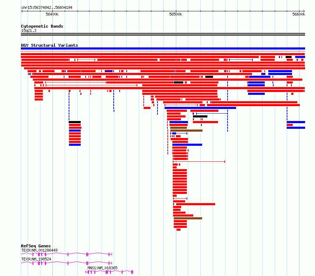Click the long brown variant bar mid-stack
315x276 pixels.
click(186, 131)
